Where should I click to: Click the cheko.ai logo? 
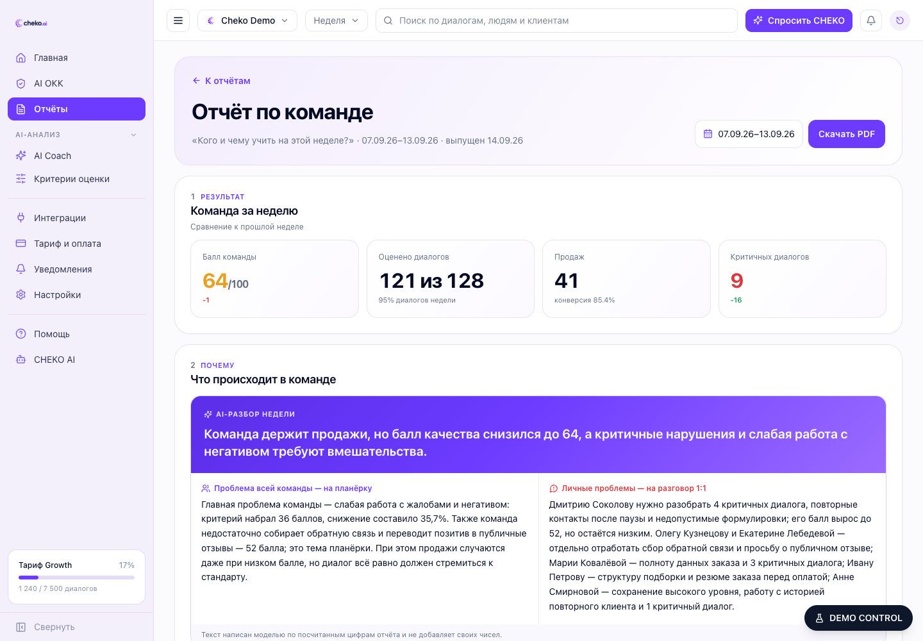(x=31, y=23)
